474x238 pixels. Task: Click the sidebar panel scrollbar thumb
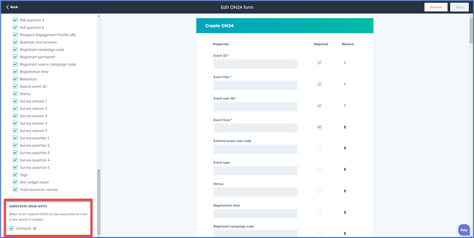98,201
